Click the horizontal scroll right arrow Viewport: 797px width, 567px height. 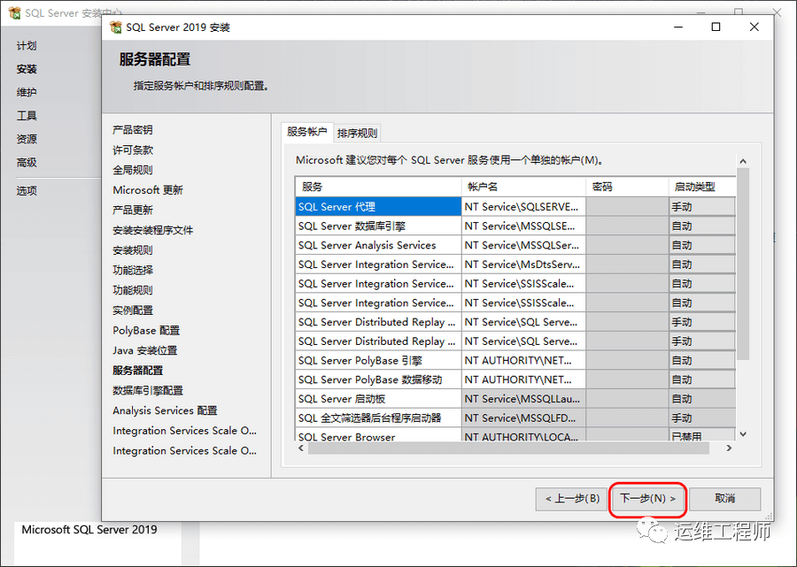pyautogui.click(x=730, y=448)
